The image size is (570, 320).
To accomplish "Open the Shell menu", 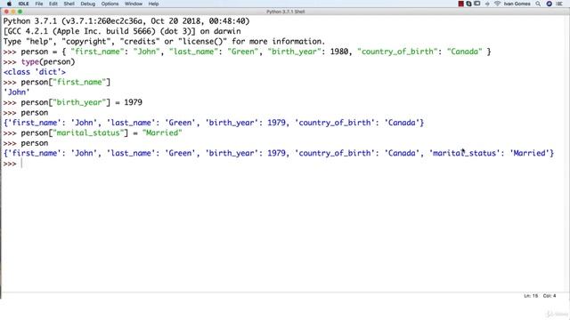I will 69,4.
